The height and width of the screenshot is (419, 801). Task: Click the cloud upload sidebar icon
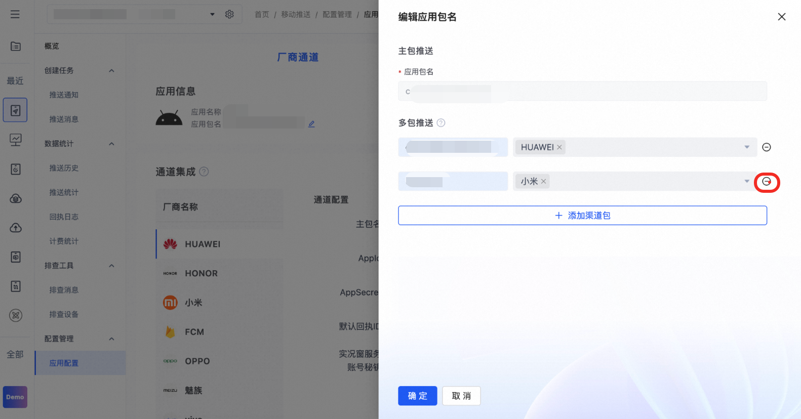coord(16,228)
